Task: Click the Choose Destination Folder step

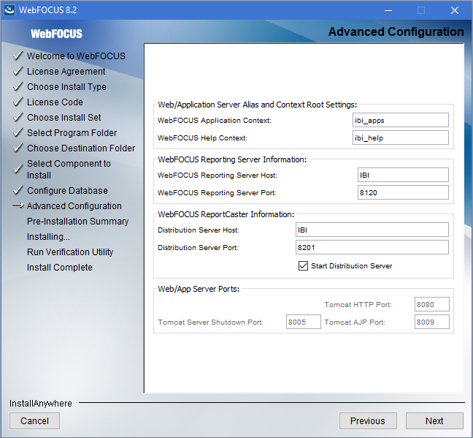Action: (81, 148)
